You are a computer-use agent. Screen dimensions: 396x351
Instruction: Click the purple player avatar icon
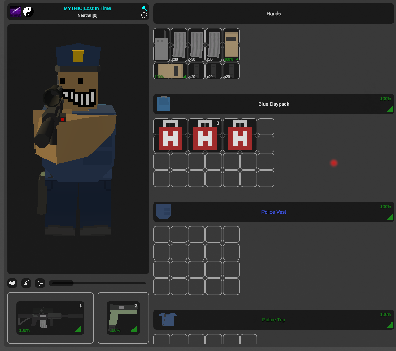[16, 12]
